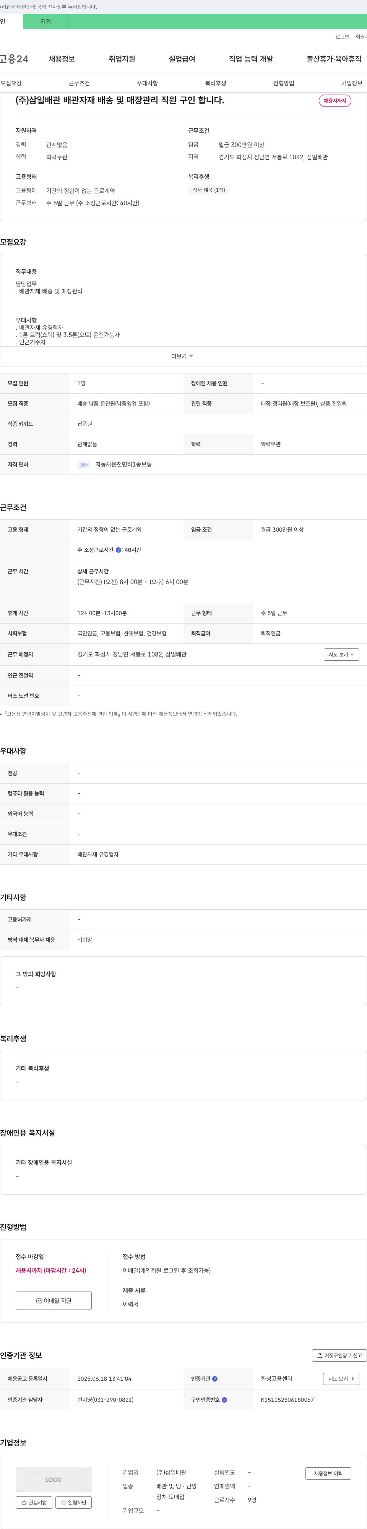Screen dimensions: 367x1529
Task: Click the job title (주)삼일배관 배관자재 배송 heading
Action: tap(120, 100)
